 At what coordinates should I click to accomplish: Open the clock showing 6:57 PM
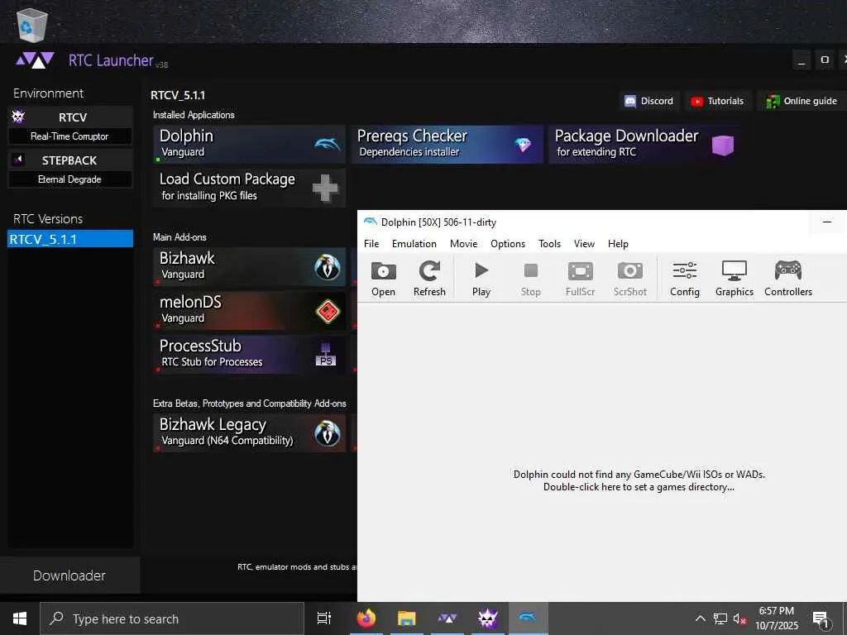776,618
